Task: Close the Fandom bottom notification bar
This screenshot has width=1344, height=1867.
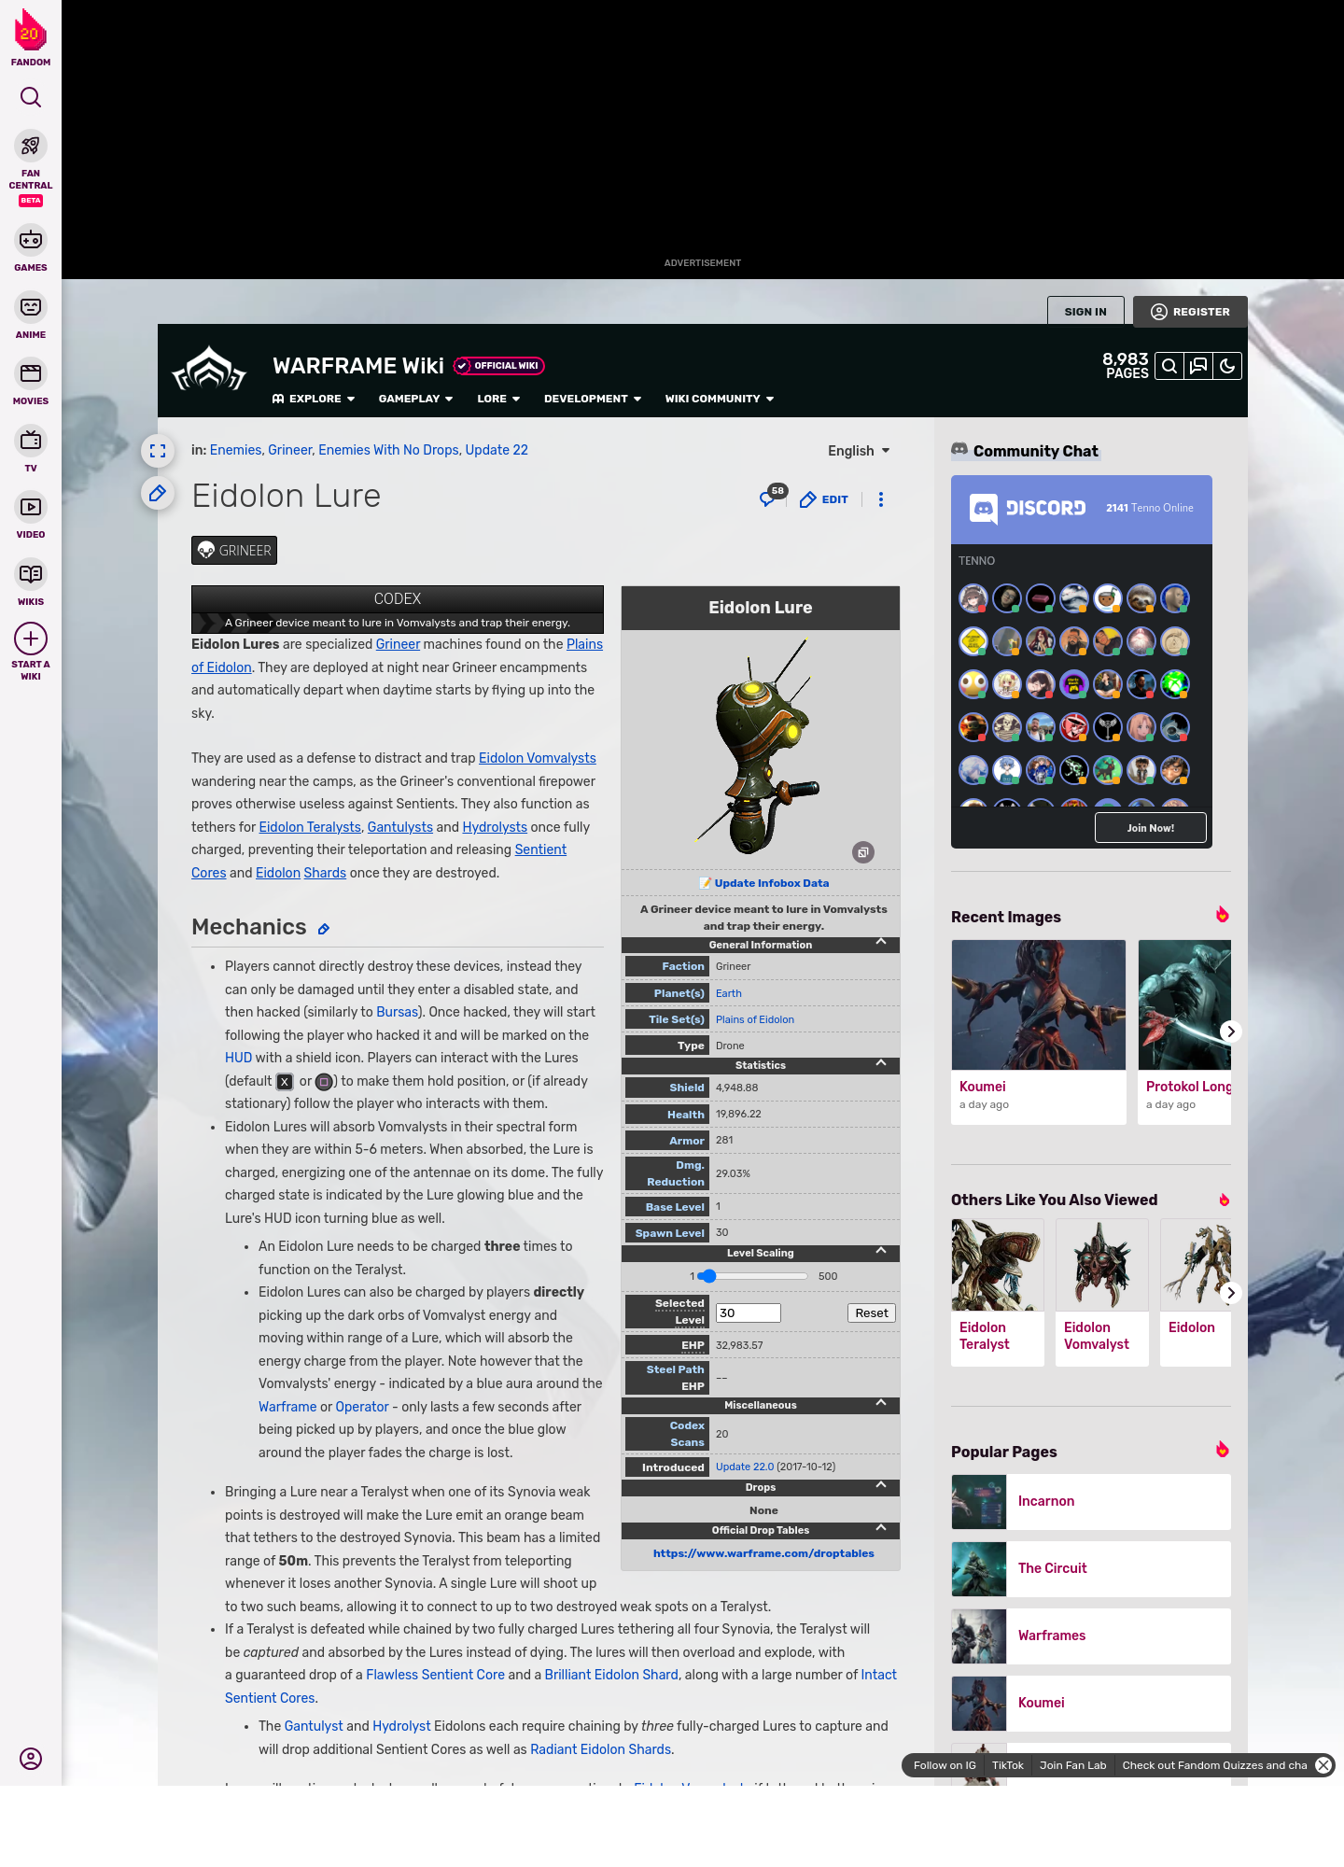Action: (x=1323, y=1765)
